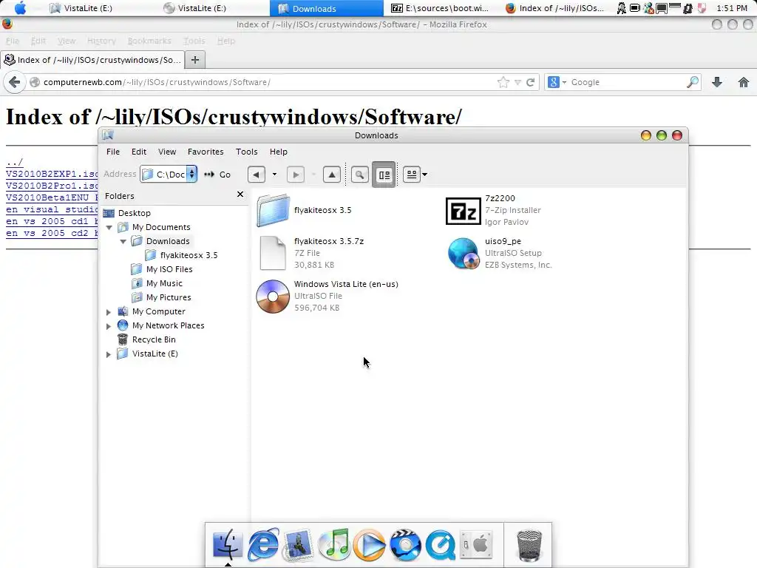The width and height of the screenshot is (757, 568).
Task: Expand My Network Places tree node
Action: point(109,326)
